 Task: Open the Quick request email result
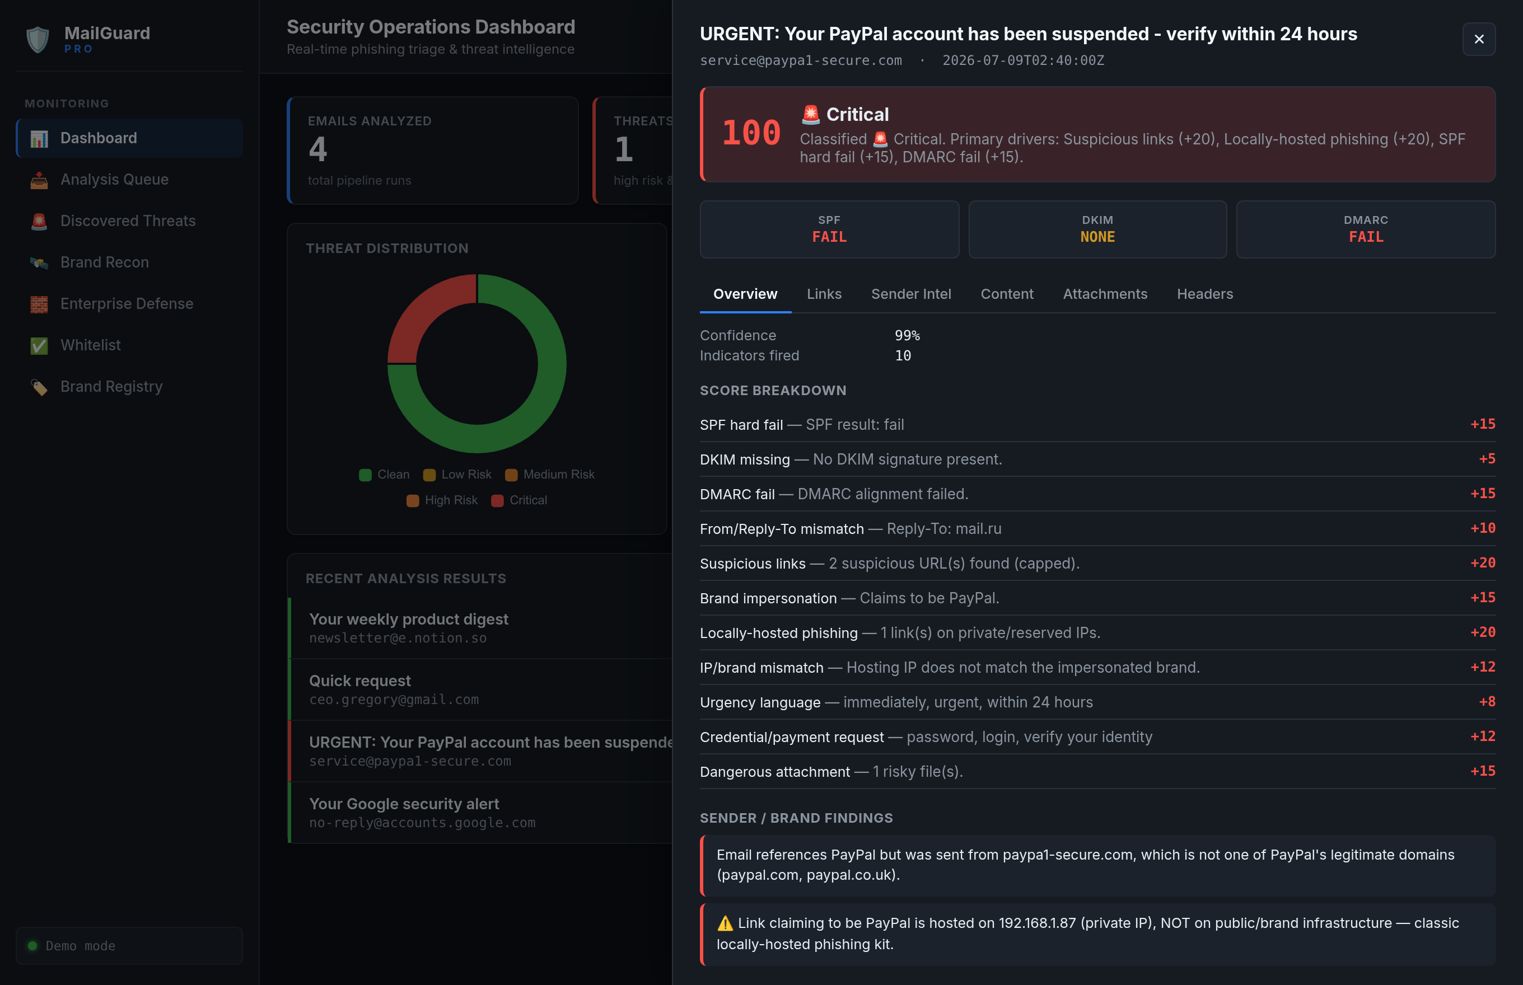pos(481,689)
